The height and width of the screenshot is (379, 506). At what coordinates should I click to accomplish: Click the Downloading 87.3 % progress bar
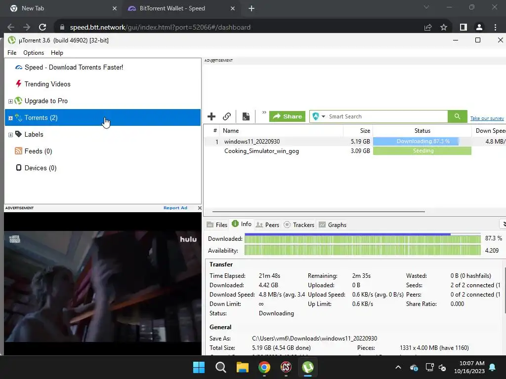point(422,141)
